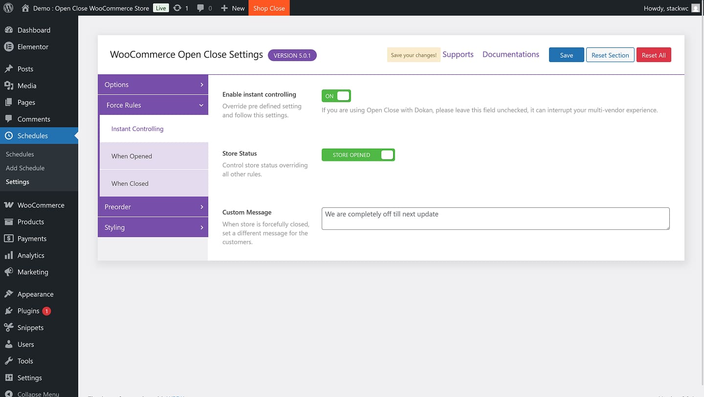Viewport: 704px width, 397px height.
Task: Click the Marketing megaphone icon
Action: click(x=9, y=272)
